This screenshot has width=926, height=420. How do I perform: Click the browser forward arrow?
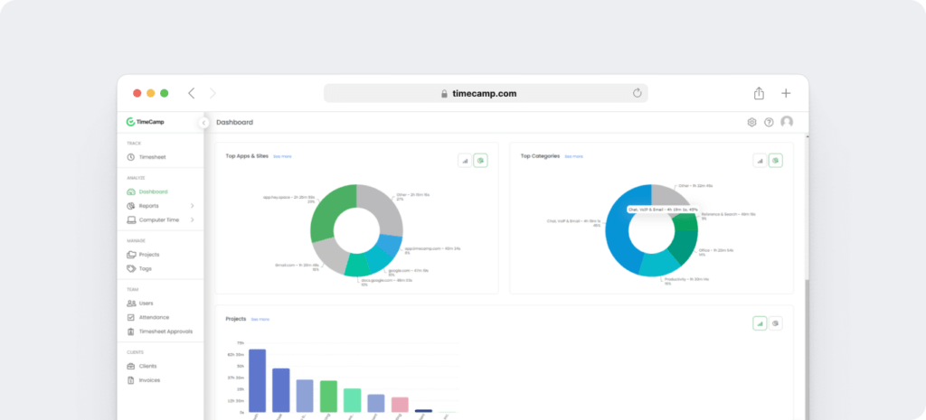pos(213,93)
